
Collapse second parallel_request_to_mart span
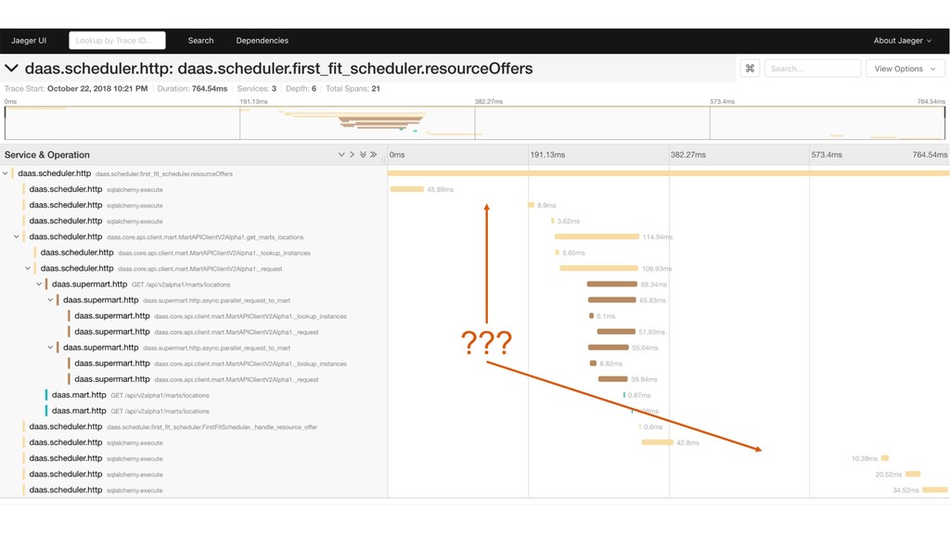click(50, 348)
